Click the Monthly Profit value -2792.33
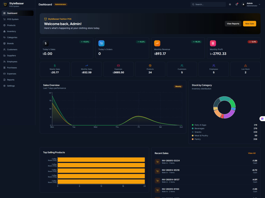 click(218, 54)
